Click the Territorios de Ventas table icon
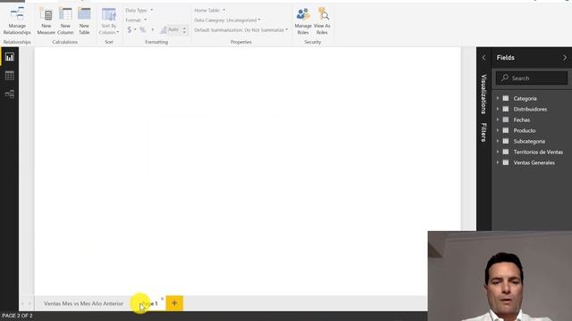The width and height of the screenshot is (572, 321). (506, 152)
